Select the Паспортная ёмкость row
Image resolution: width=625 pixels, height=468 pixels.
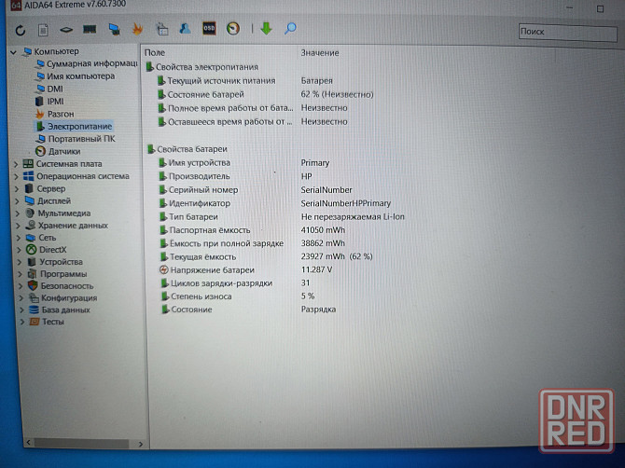pyautogui.click(x=252, y=230)
